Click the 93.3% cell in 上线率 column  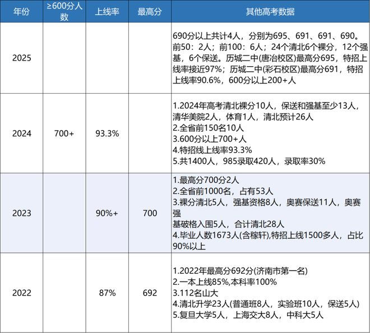click(x=108, y=133)
